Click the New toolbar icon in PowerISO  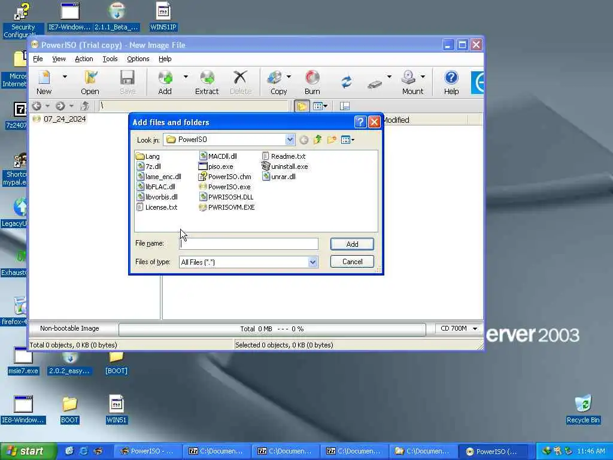click(x=44, y=83)
